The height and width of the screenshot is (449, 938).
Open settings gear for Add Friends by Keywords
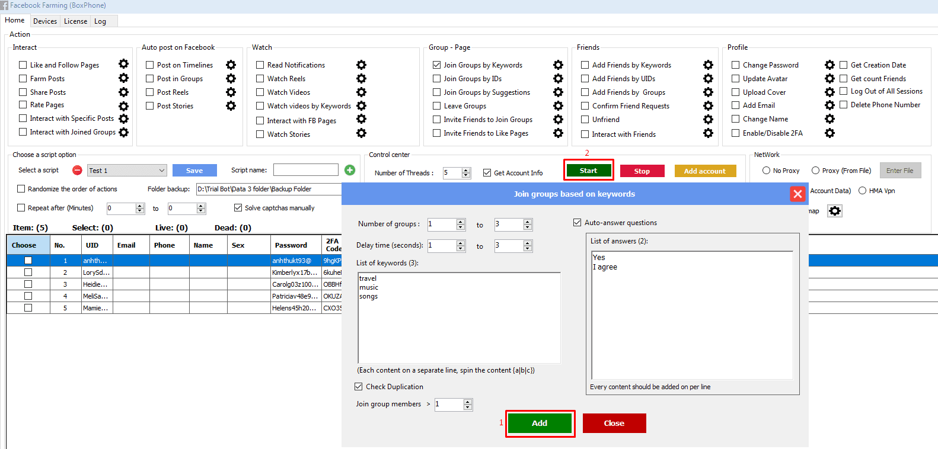pyautogui.click(x=708, y=65)
